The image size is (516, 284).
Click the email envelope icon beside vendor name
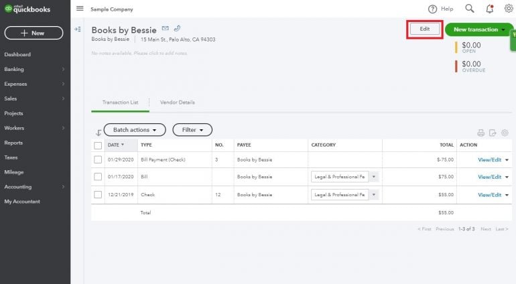[x=166, y=29]
